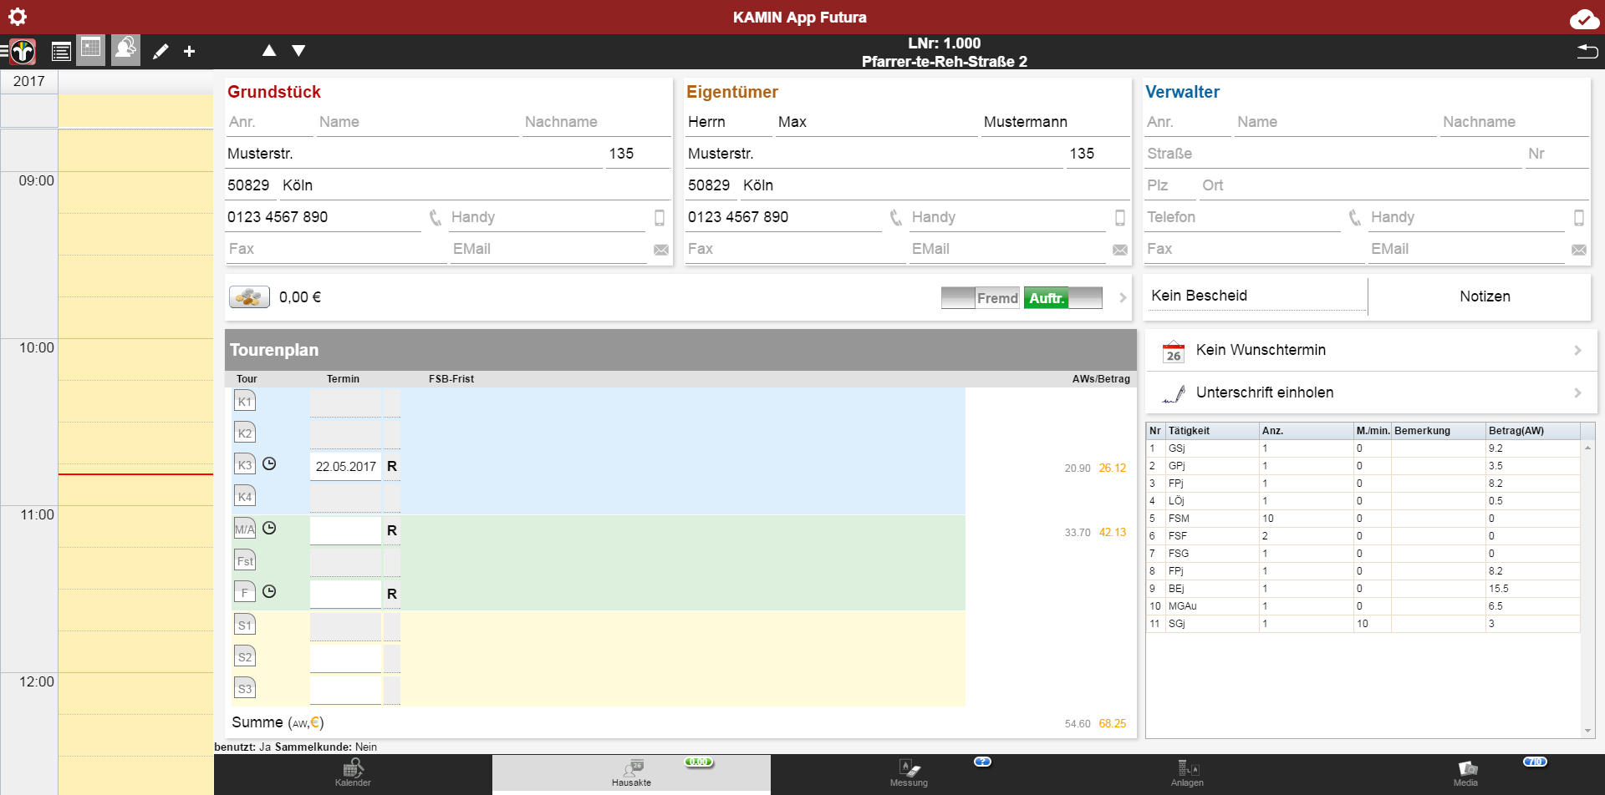Expand the payment row chevron next to Auftr.
Screen dimensions: 1605x795
click(x=1123, y=298)
